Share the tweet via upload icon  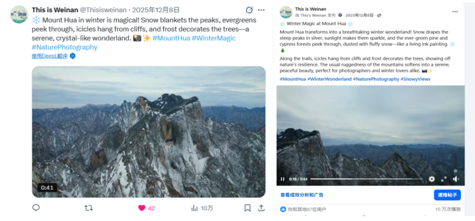pyautogui.click(x=261, y=208)
